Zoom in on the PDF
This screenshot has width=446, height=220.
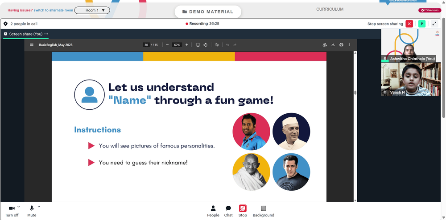(186, 45)
